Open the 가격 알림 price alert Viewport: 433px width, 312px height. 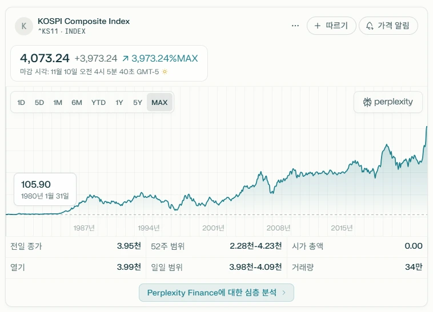[x=388, y=26]
